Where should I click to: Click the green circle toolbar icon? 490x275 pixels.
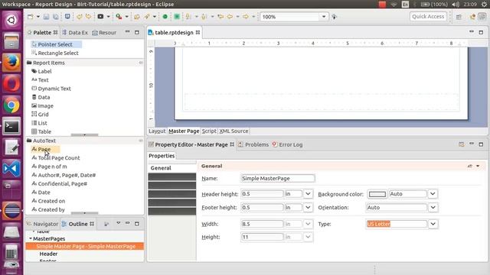pyautogui.click(x=165, y=17)
